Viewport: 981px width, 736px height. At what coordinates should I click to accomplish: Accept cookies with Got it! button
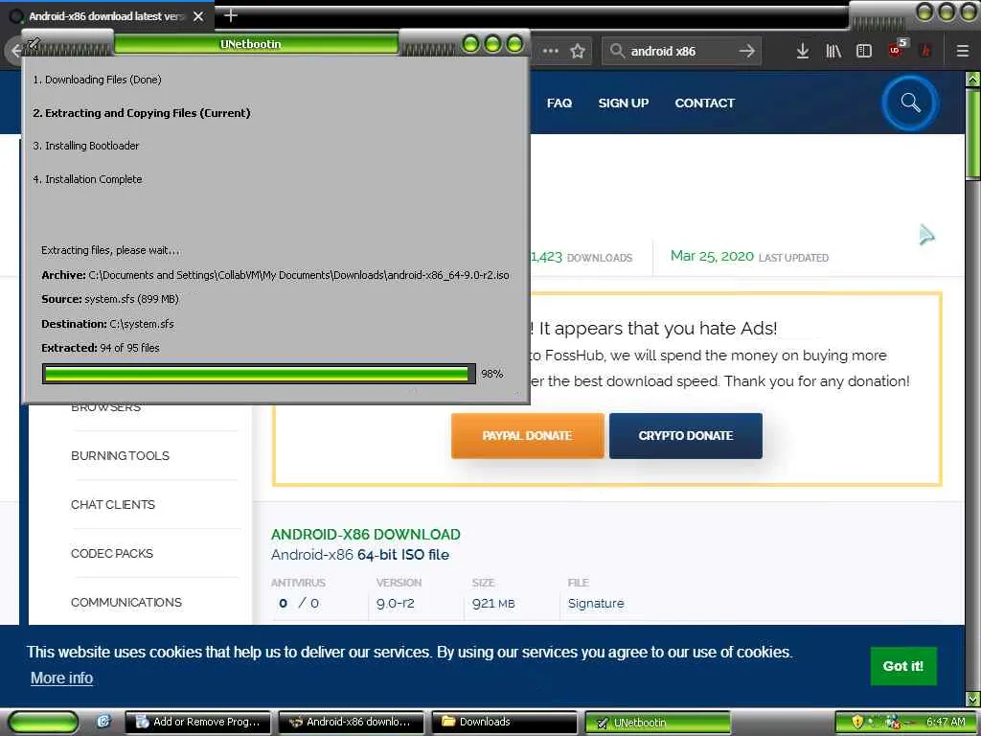click(902, 666)
